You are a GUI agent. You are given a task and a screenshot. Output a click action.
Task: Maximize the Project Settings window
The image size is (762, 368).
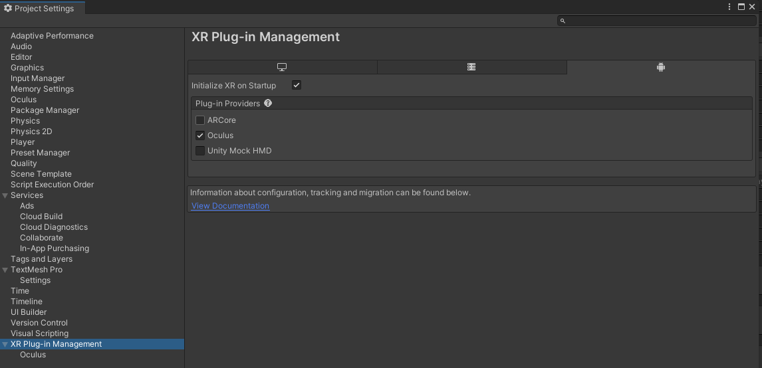[x=741, y=7]
